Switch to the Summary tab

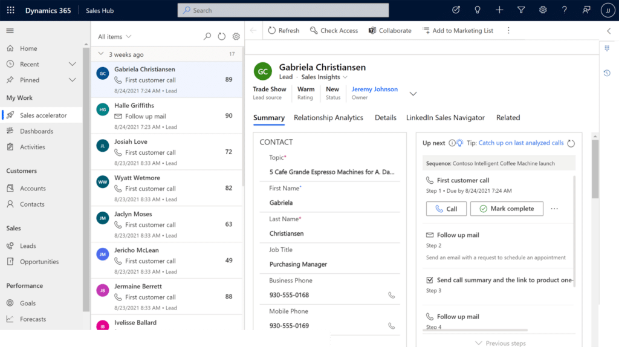(x=269, y=118)
